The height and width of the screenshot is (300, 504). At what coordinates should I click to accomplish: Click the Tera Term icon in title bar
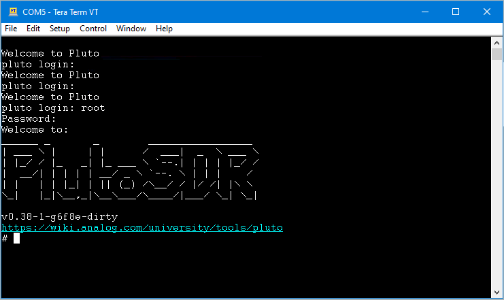pos(12,12)
